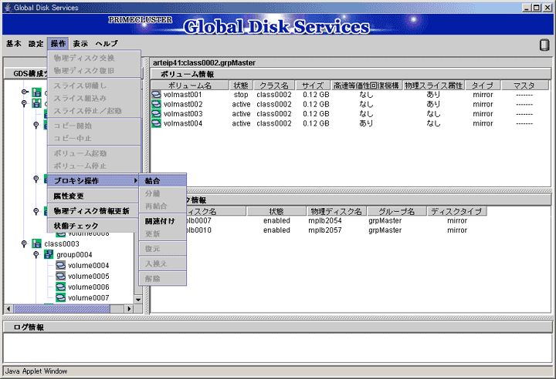
Task: Open the 操作 menu
Action: (x=58, y=44)
